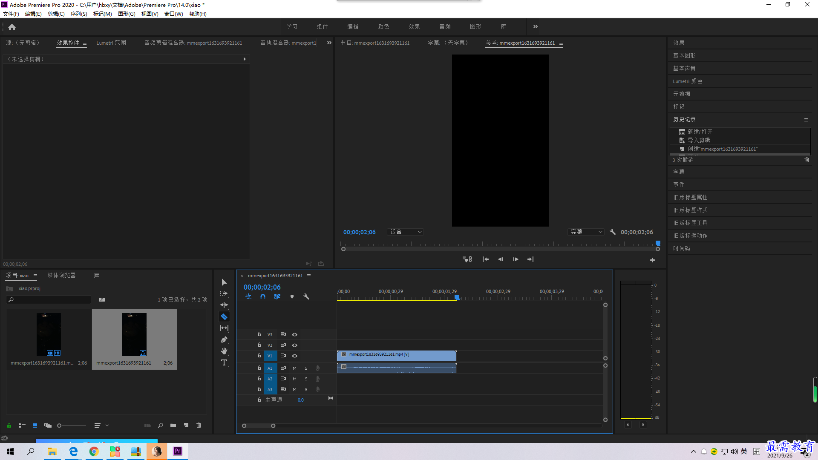The width and height of the screenshot is (818, 460).
Task: Solo audio track A2
Action: pyautogui.click(x=306, y=379)
